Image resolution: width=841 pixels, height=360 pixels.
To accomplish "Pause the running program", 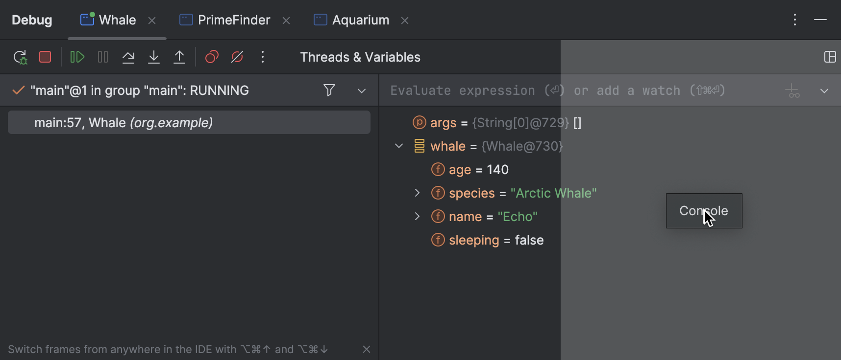I will point(103,57).
